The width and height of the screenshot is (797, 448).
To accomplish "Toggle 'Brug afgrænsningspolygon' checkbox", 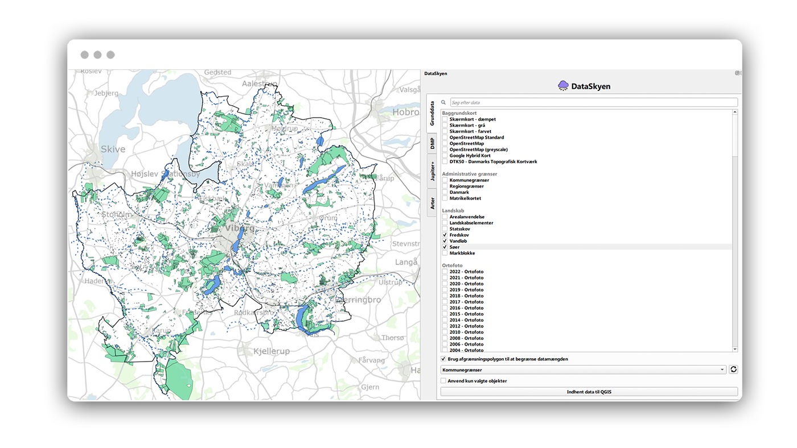I will click(443, 359).
